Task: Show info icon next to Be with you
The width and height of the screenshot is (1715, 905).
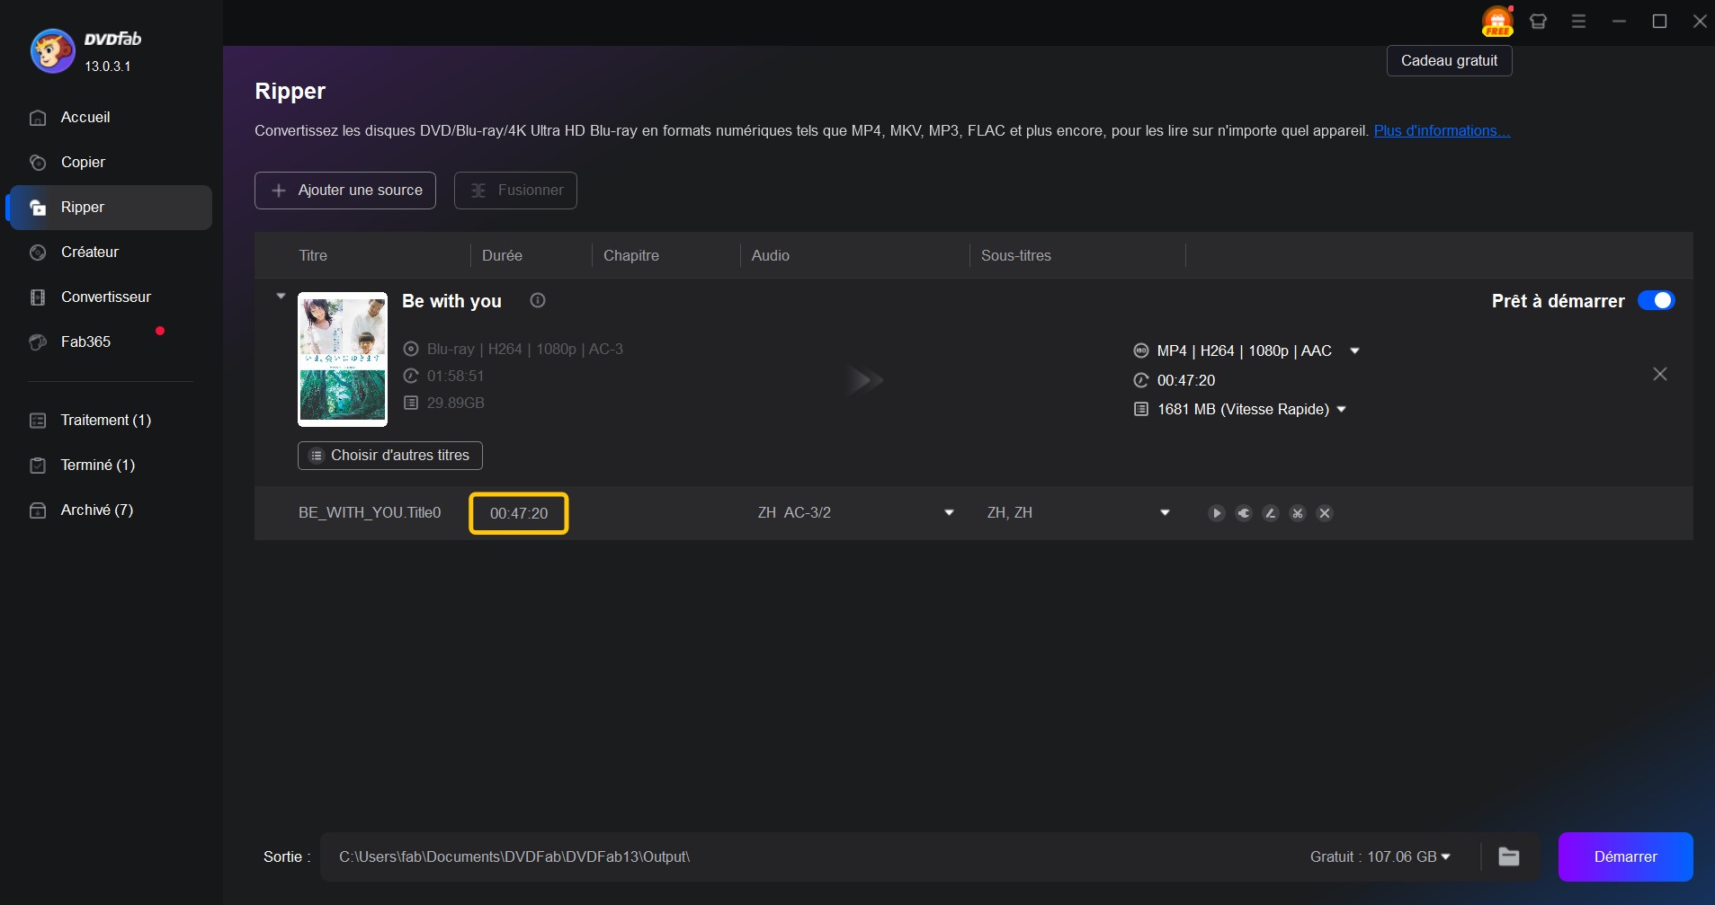Action: coord(538,300)
